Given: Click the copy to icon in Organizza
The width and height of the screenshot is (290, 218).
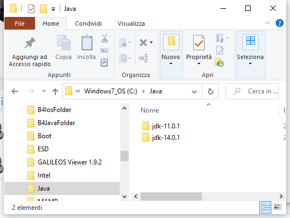Looking at the screenshot, I should [x=123, y=58].
